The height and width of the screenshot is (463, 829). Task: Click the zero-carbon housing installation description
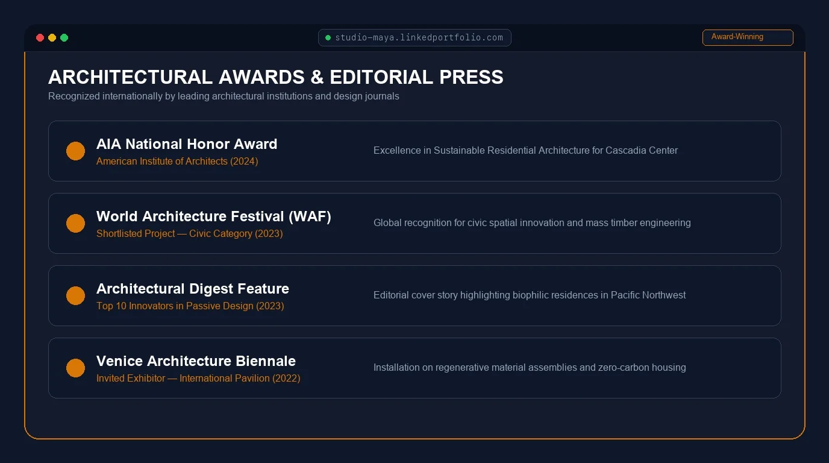pos(530,368)
